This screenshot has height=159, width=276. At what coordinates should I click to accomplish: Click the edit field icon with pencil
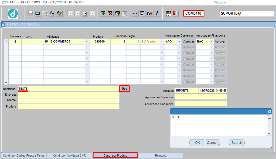click(x=117, y=13)
